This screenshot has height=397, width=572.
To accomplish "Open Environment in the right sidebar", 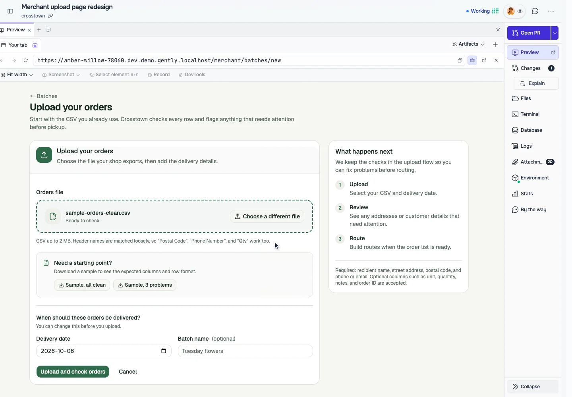I will pos(533,178).
